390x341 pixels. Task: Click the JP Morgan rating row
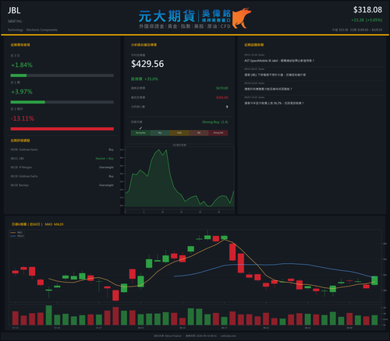coord(62,167)
